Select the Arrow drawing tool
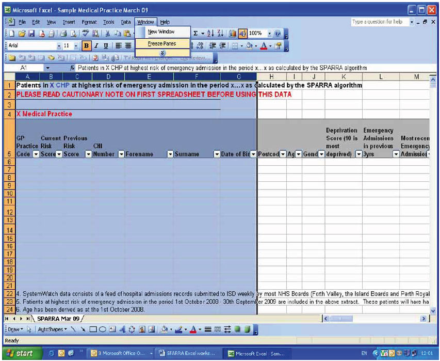440x361 pixels. [x=83, y=329]
